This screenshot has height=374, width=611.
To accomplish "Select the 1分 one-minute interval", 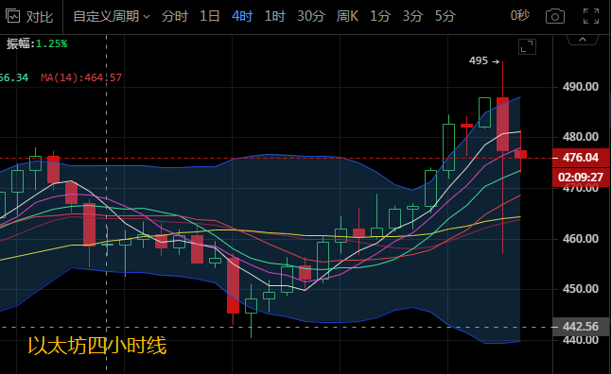I will 380,16.
